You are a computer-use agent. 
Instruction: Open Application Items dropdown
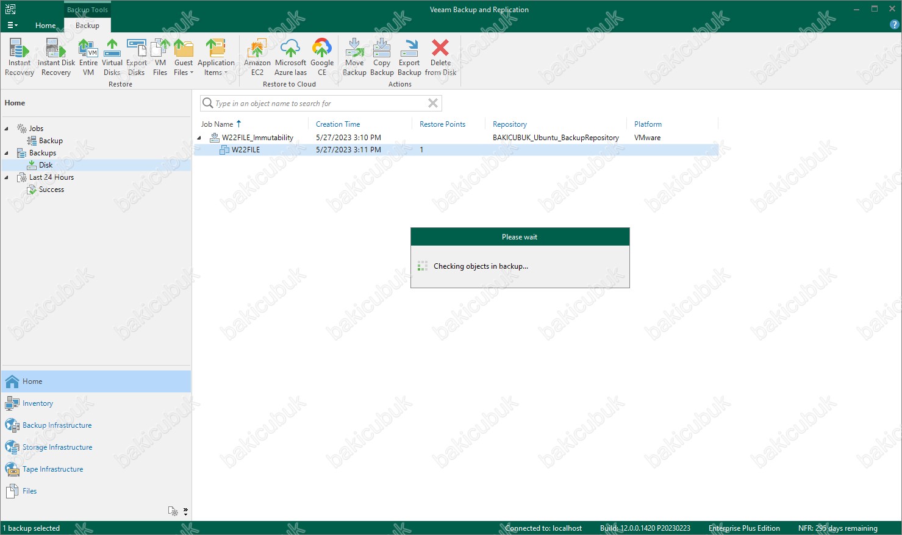(216, 57)
